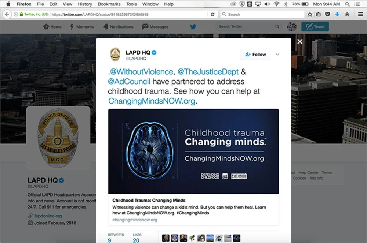Image resolution: width=367 pixels, height=243 pixels.
Task: Close the tweet overlay with X
Action: (300, 42)
